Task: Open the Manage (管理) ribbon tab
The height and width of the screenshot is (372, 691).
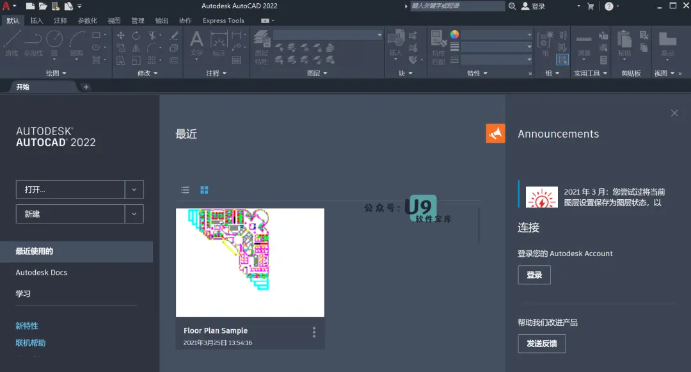Action: 138,20
